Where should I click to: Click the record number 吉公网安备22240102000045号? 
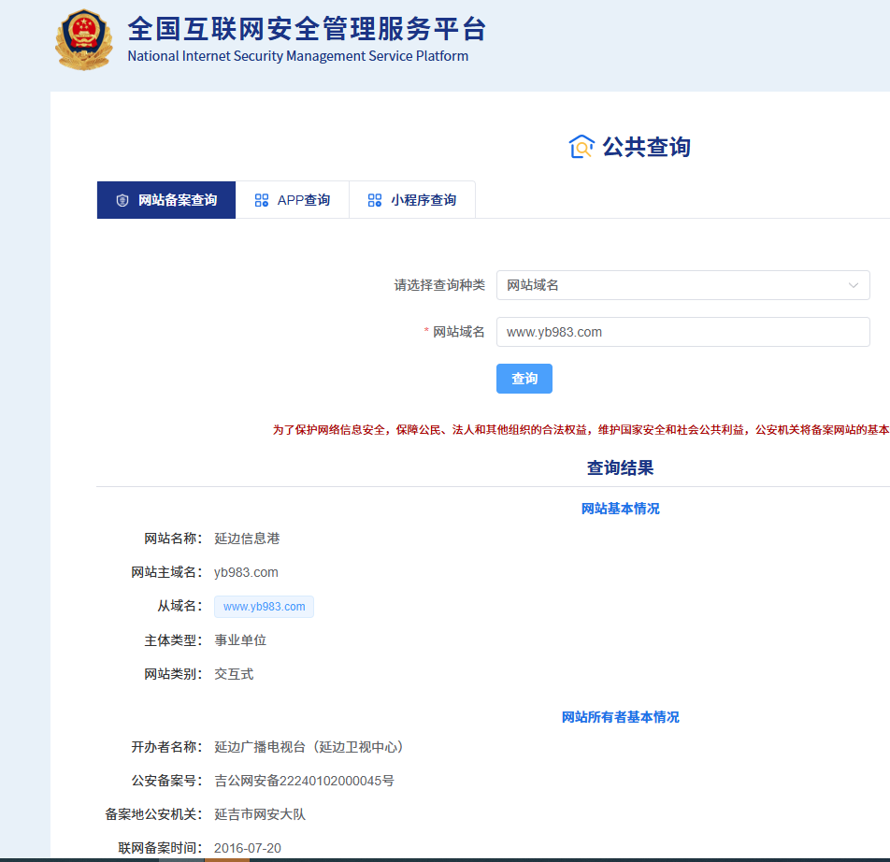(304, 781)
